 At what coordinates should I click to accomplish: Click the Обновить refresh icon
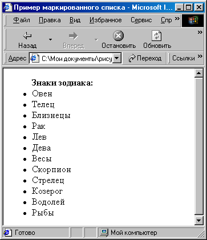(157, 36)
